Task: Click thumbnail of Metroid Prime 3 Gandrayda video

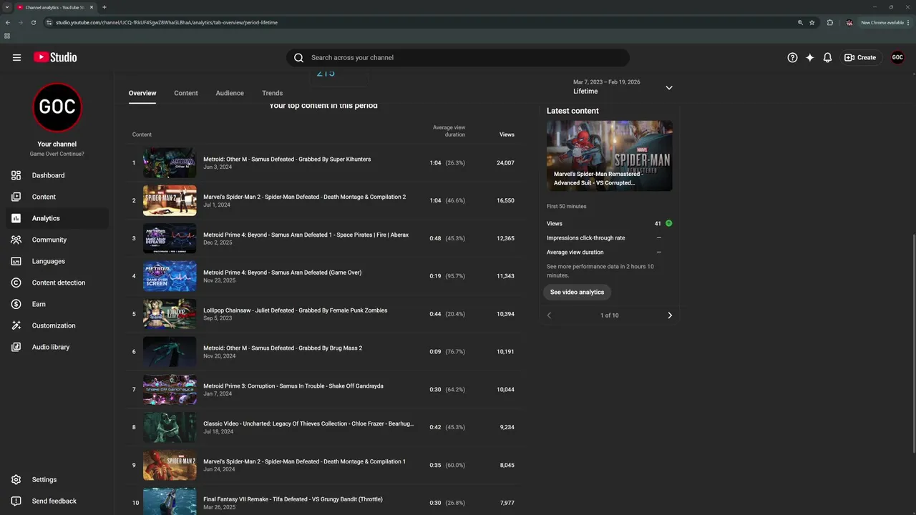Action: [170, 390]
